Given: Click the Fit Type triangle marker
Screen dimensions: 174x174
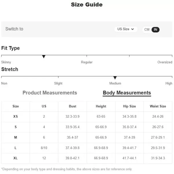Looking at the screenshot, I should 44,57.
